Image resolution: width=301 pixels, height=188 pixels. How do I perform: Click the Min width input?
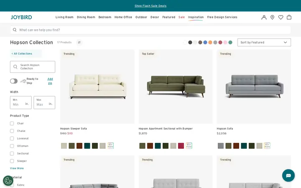point(21,102)
